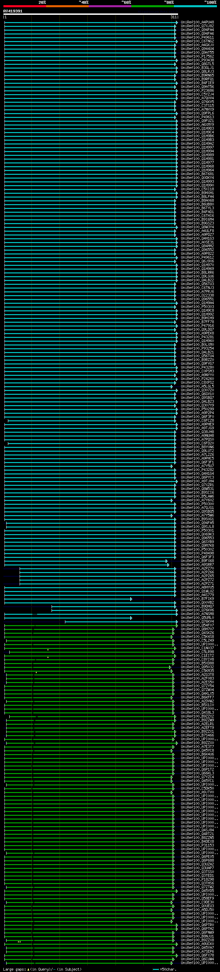This screenshot has width=220, height=972.
Task: Select hit label UniRef100_Q8GTL5
Action: pos(197,64)
